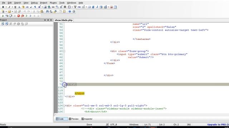Click the UTF_8 encoding in the status bar

coord(113,124)
